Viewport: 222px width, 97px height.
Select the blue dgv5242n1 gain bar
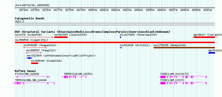[212, 53]
